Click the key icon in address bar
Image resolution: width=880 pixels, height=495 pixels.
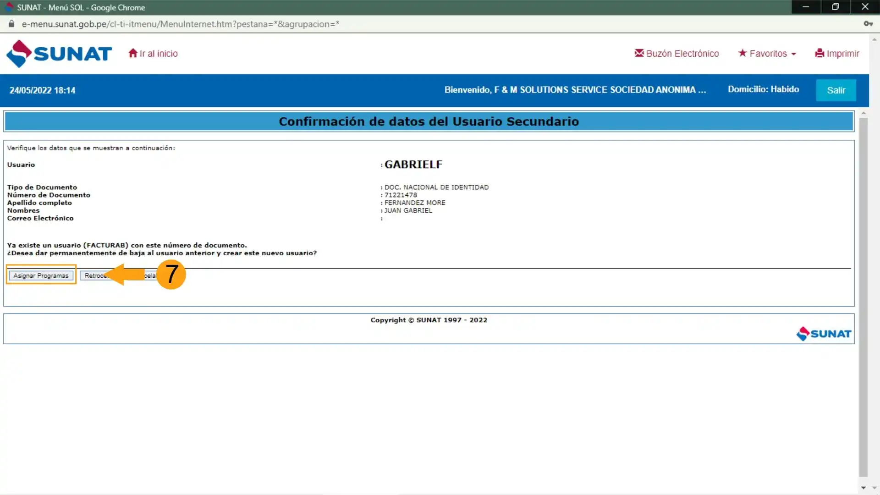[868, 24]
